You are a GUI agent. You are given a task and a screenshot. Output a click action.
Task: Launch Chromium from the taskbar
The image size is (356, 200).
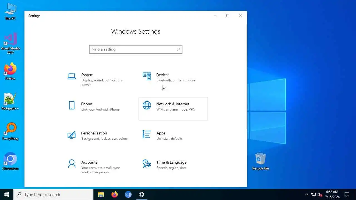pos(128,194)
